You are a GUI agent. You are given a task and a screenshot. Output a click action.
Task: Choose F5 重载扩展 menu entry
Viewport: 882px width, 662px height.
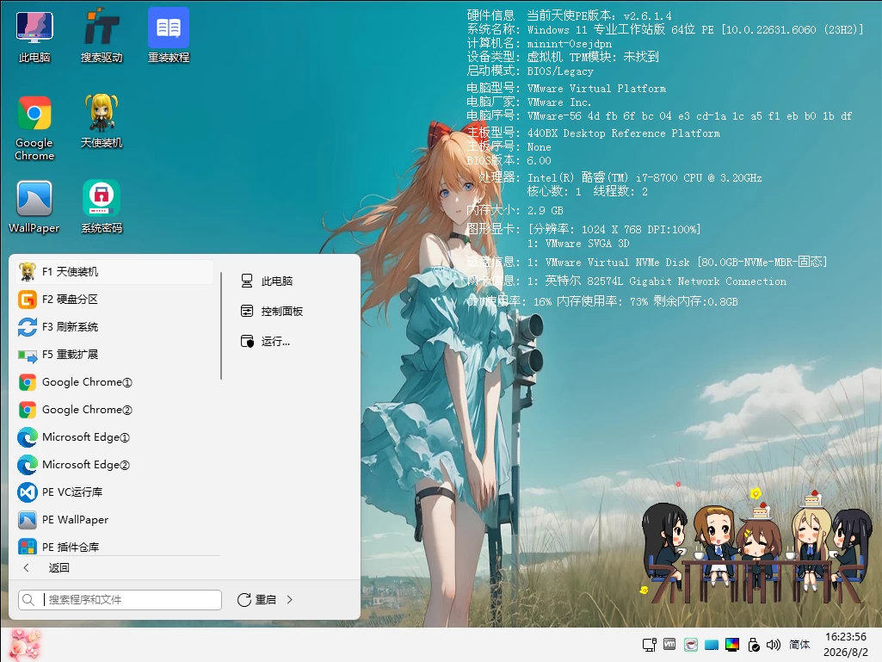114,355
